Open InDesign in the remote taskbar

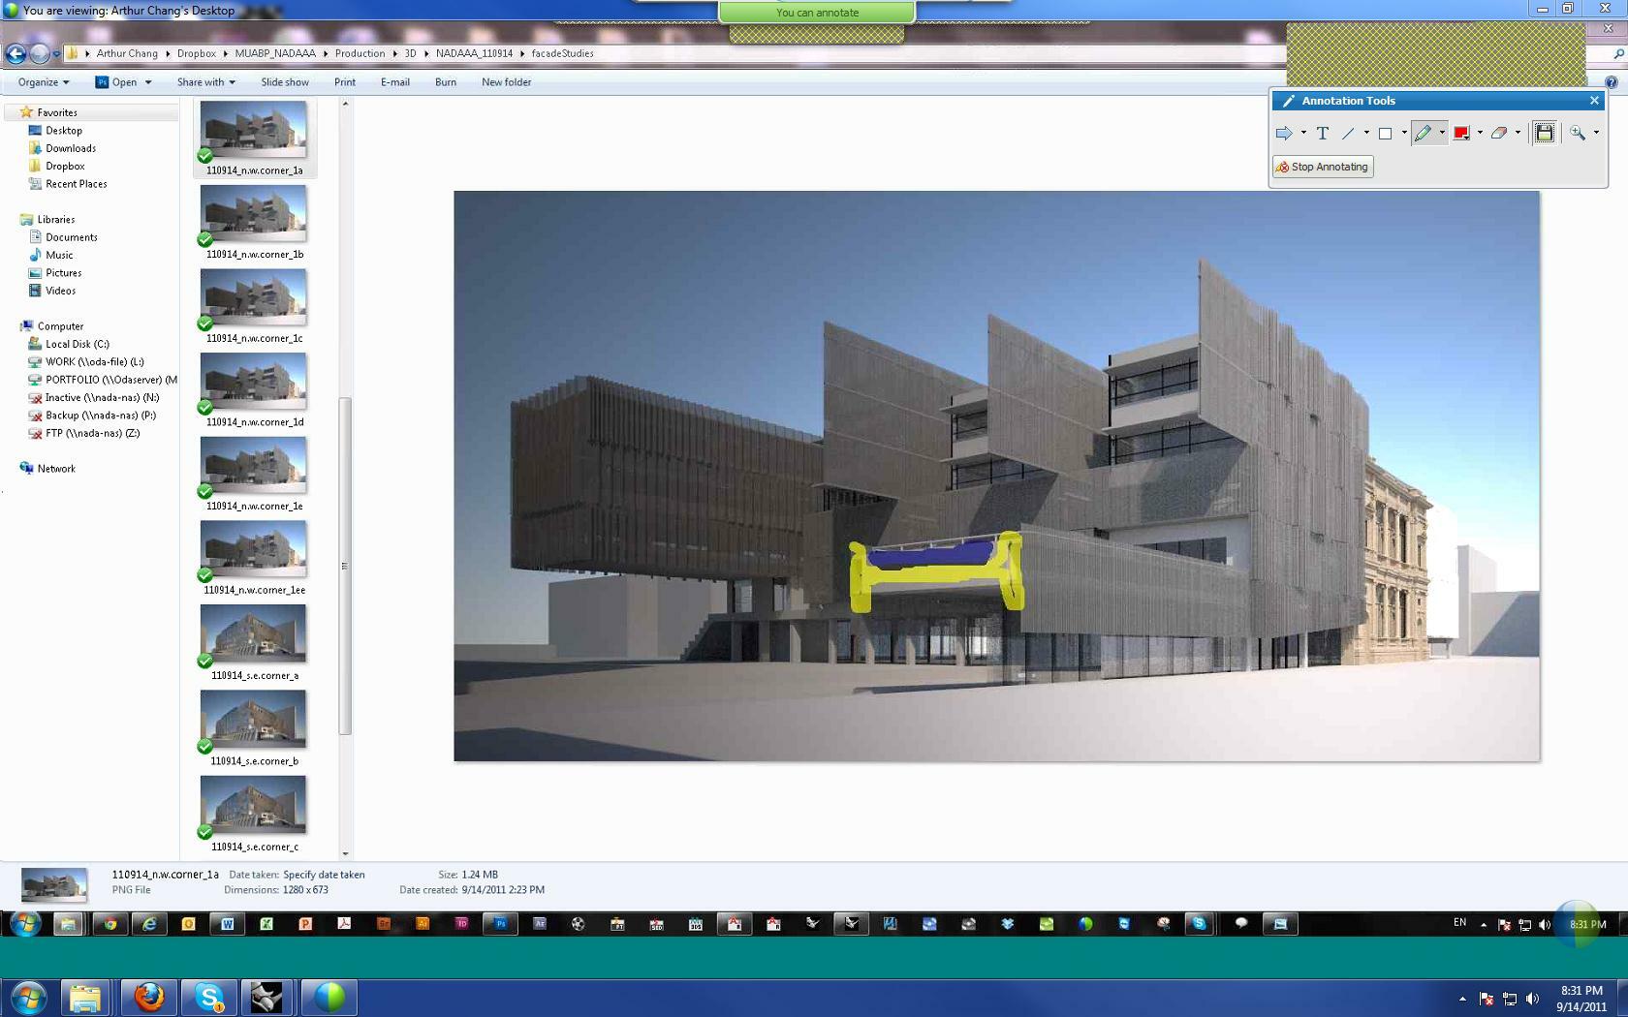point(461,924)
